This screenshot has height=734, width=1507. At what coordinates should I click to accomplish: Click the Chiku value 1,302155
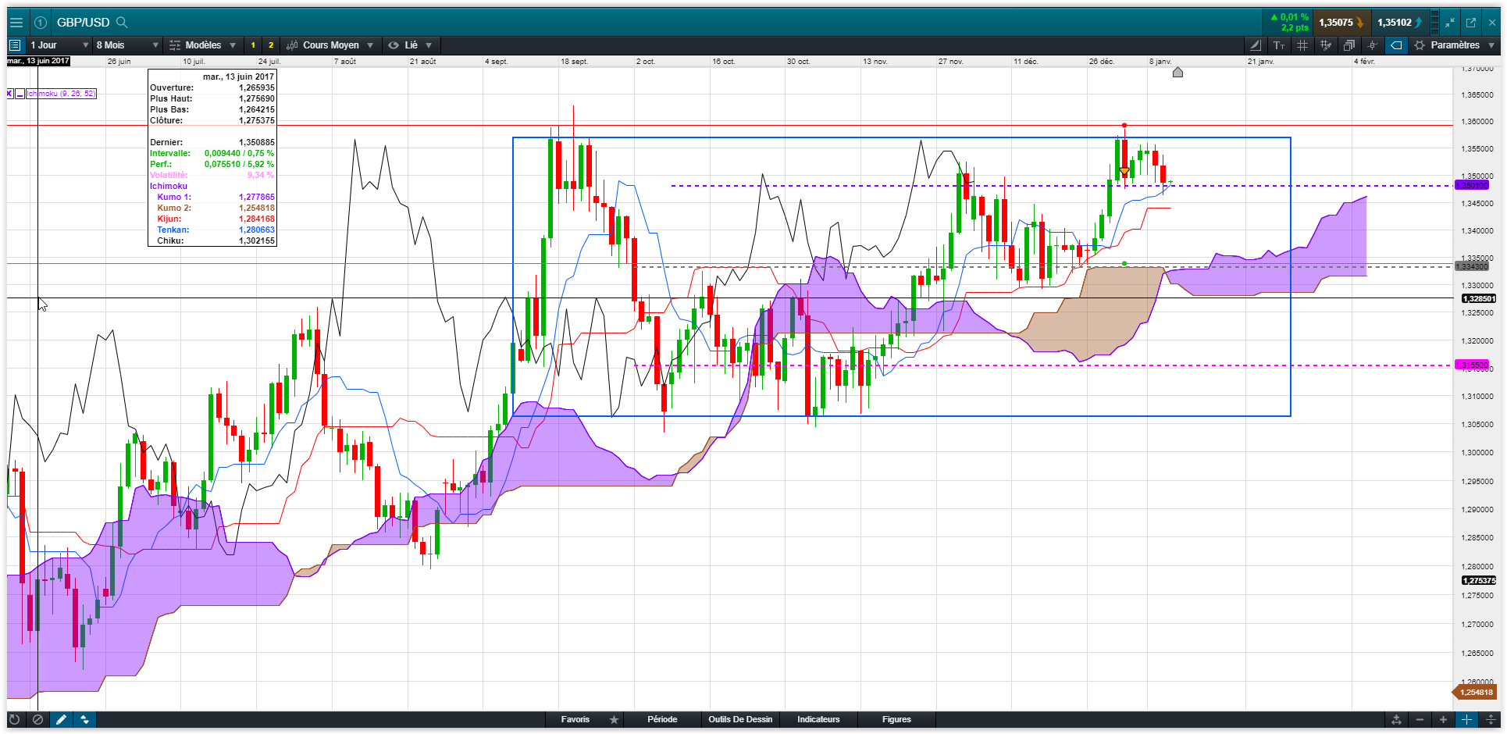pos(257,241)
